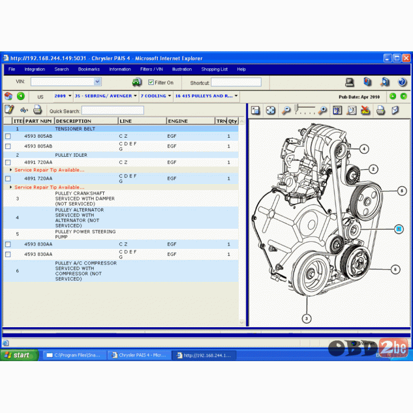Expand Service Repair Tip below C Z idler row
This screenshot has width=413, height=413.
(x=11, y=170)
